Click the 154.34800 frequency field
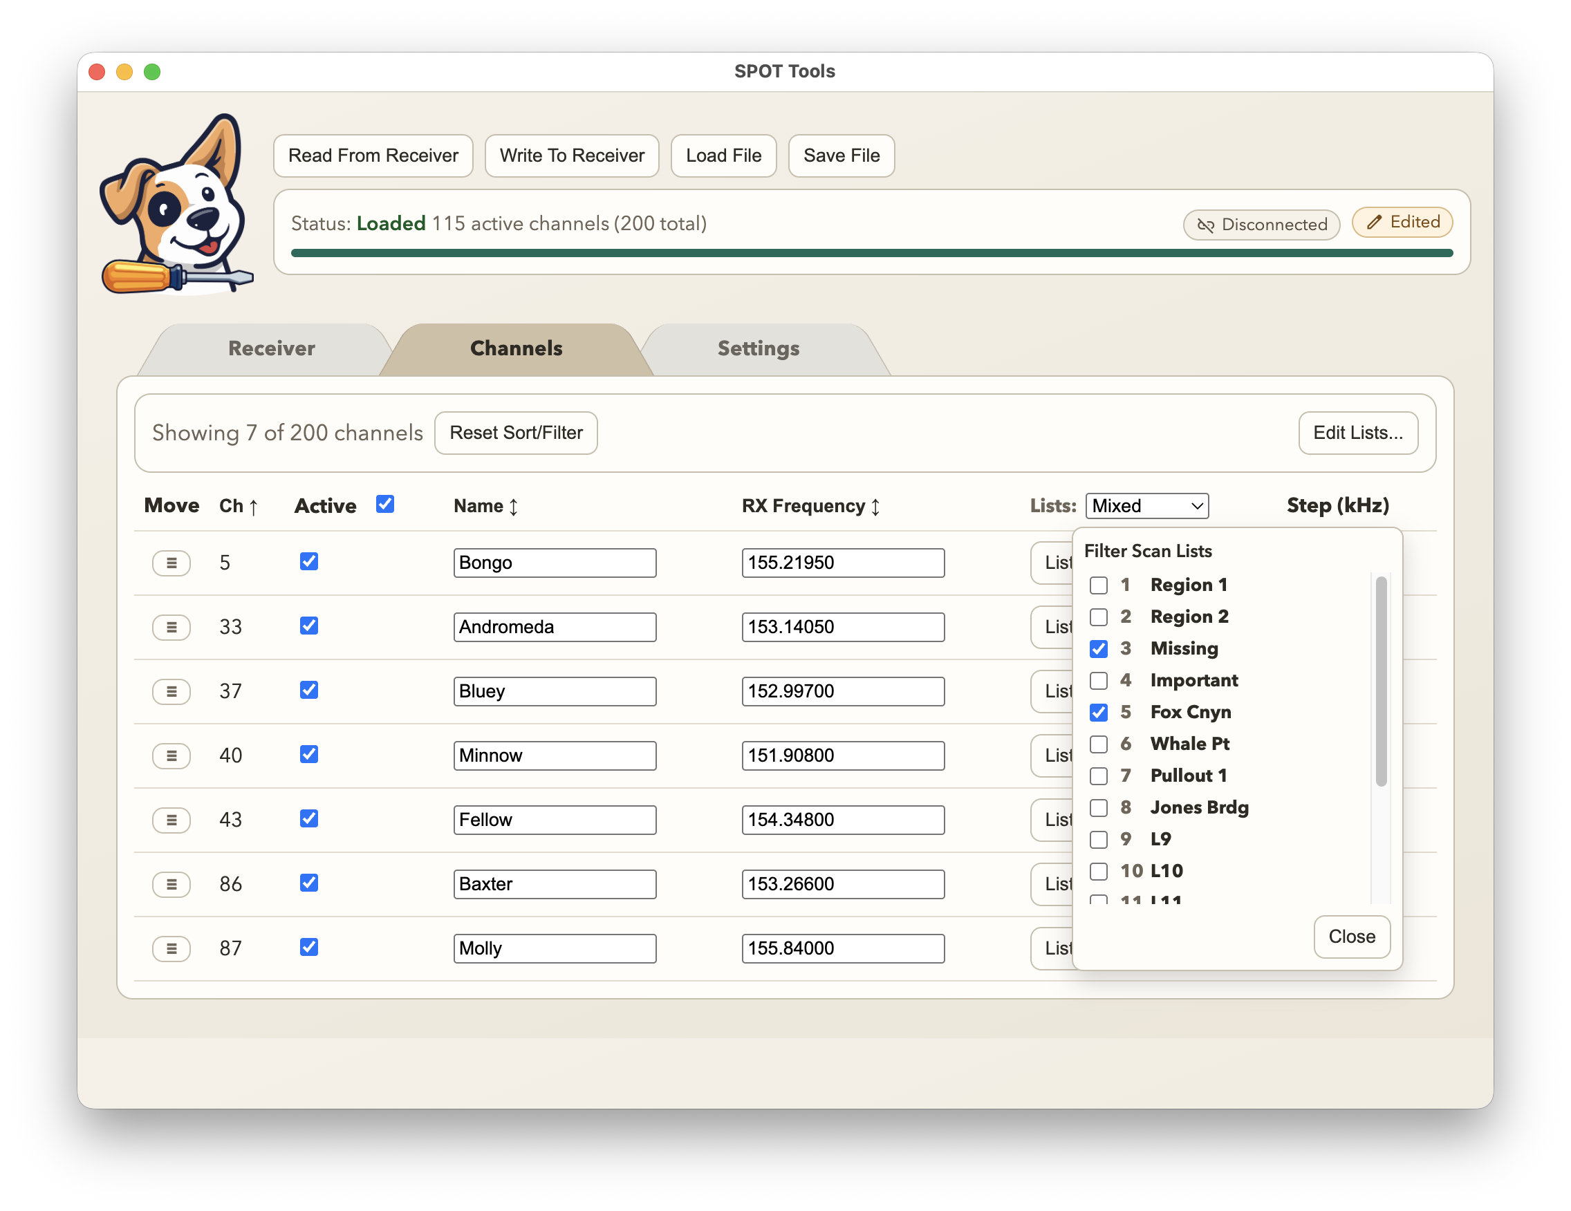1571x1211 pixels. coord(843,820)
